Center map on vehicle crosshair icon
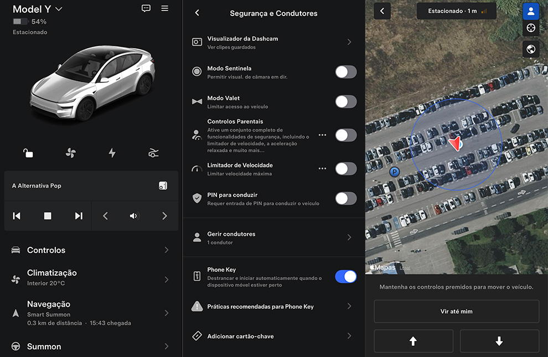This screenshot has width=548, height=357. point(530,28)
